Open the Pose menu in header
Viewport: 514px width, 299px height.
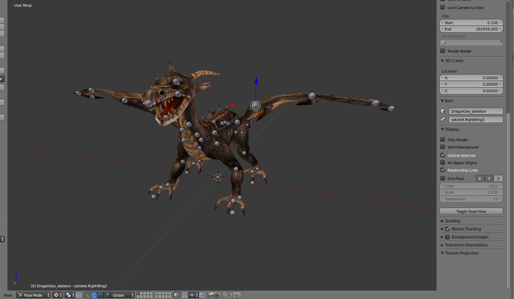click(8, 295)
